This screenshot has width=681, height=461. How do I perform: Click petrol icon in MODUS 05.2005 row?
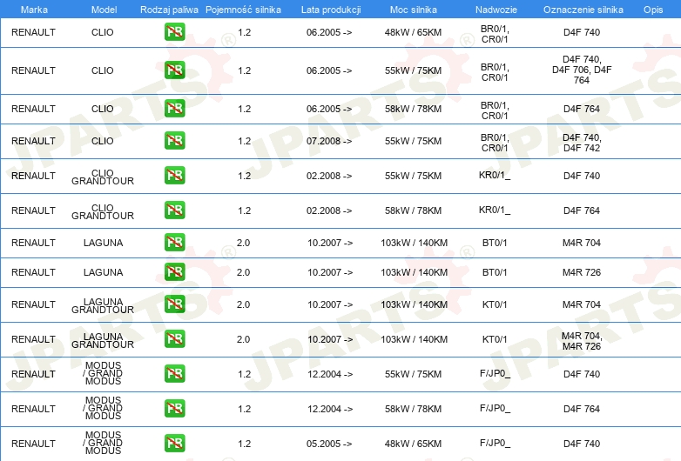click(x=174, y=443)
